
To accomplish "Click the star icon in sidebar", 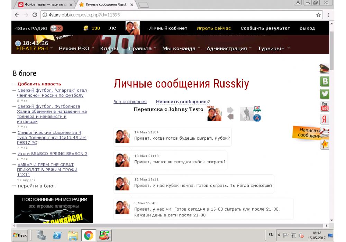I will click(x=325, y=145).
